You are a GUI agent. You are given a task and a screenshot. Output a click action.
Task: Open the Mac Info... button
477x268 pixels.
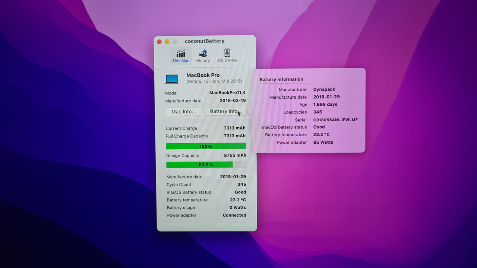(184, 112)
